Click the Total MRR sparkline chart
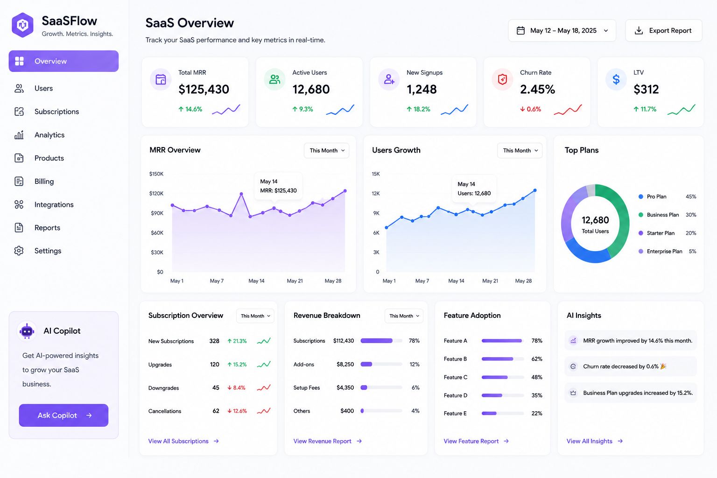717x478 pixels. [x=226, y=110]
